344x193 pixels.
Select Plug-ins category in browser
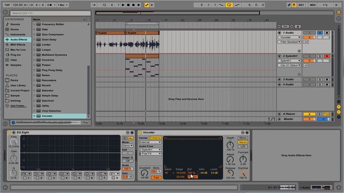pyautogui.click(x=16, y=55)
